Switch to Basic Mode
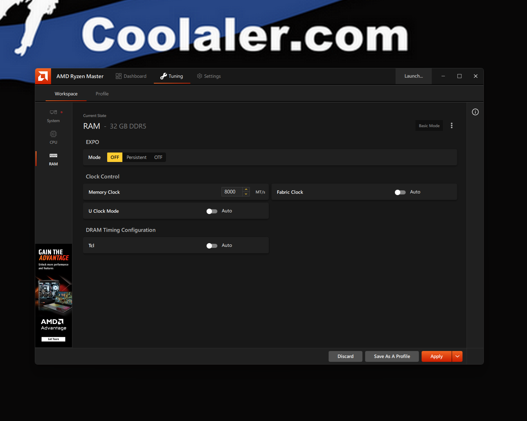Image resolution: width=527 pixels, height=421 pixels. (429, 126)
